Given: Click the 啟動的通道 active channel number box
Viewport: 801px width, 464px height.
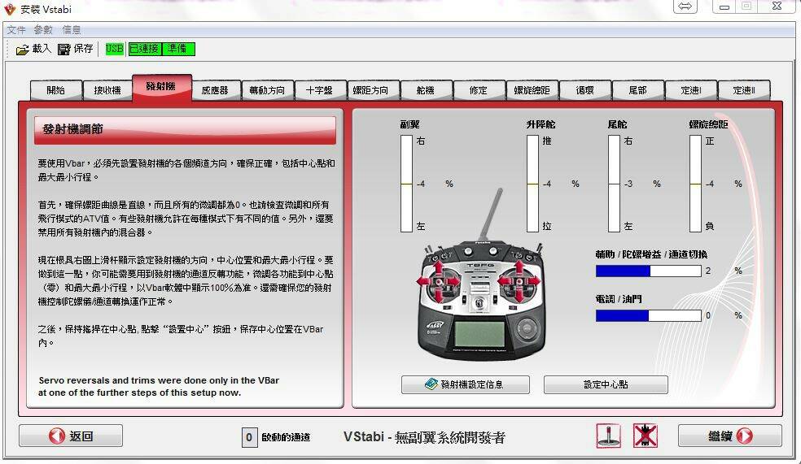Looking at the screenshot, I should click(249, 437).
